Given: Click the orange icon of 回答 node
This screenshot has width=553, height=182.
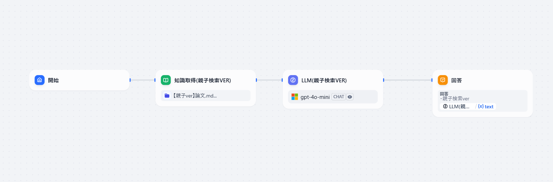Looking at the screenshot, I should pyautogui.click(x=442, y=80).
